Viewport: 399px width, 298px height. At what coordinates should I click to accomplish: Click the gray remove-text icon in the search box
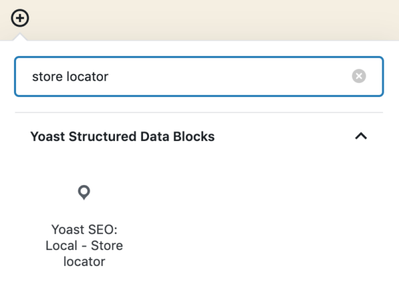click(x=359, y=76)
